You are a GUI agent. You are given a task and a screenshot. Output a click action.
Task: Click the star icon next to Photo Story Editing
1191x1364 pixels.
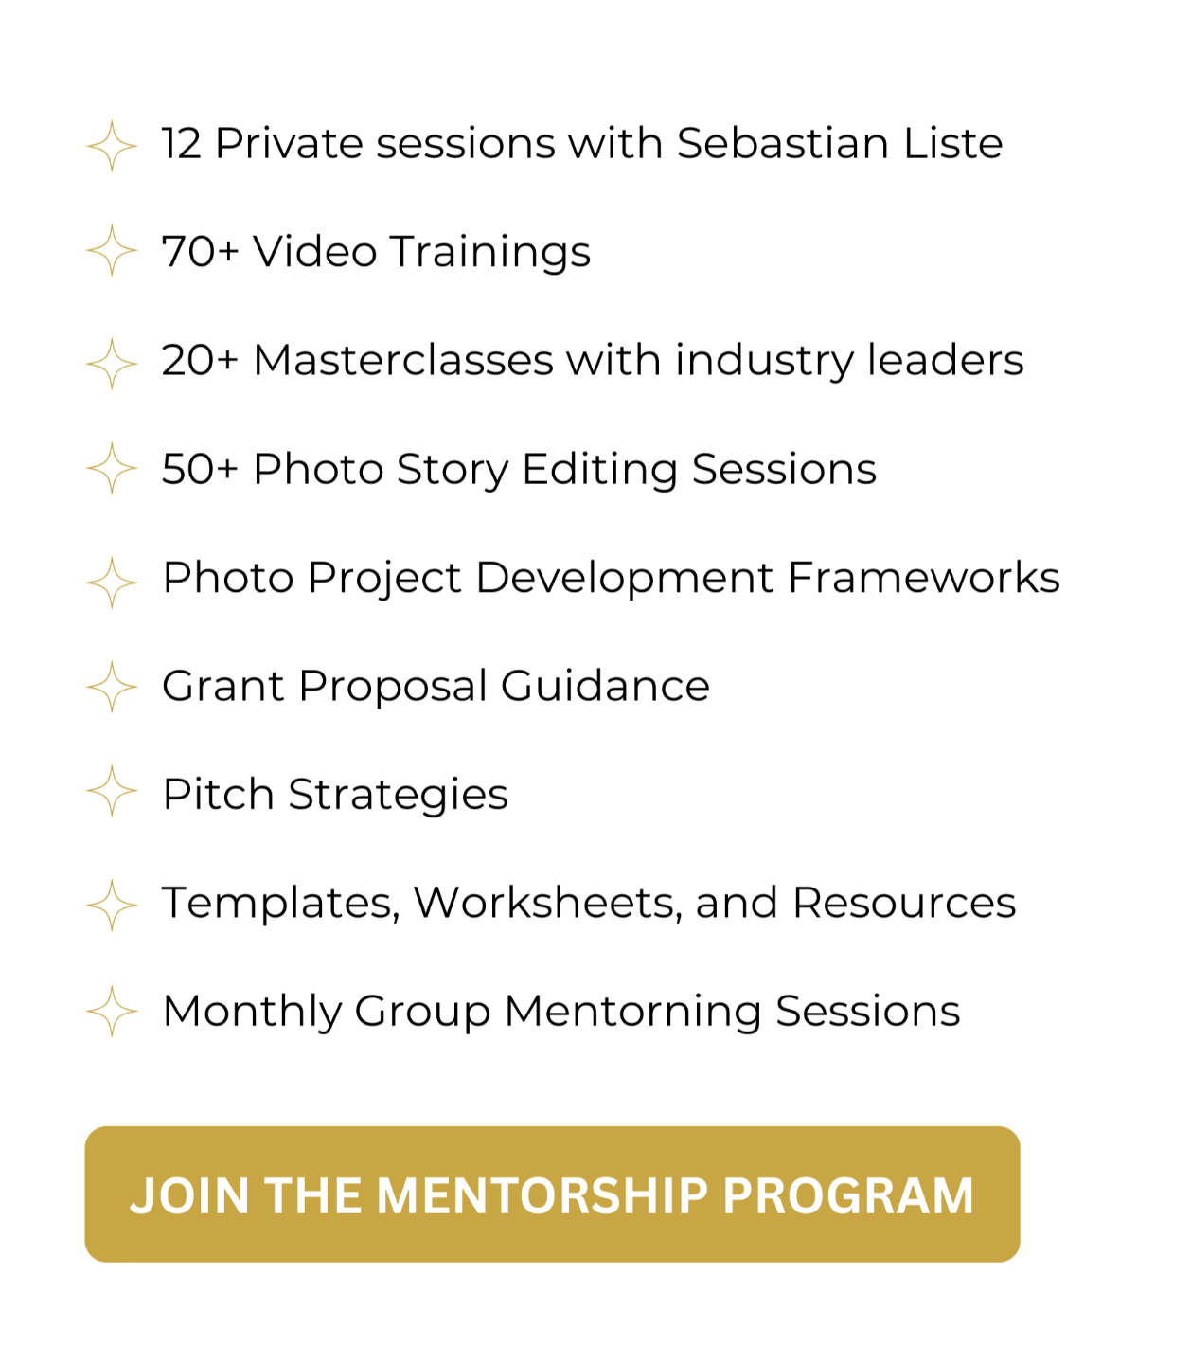coord(112,468)
